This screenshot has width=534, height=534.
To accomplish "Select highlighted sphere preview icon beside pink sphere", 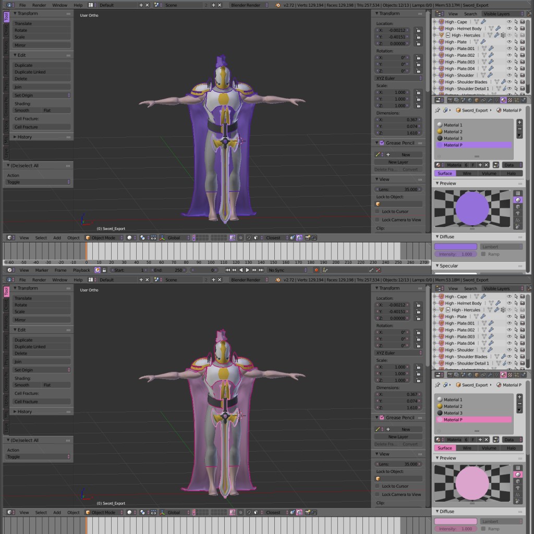I will pyautogui.click(x=518, y=475).
